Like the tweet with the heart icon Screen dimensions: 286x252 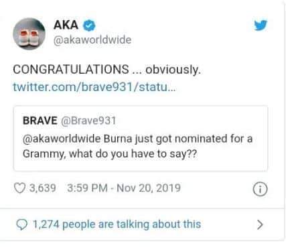(19, 188)
